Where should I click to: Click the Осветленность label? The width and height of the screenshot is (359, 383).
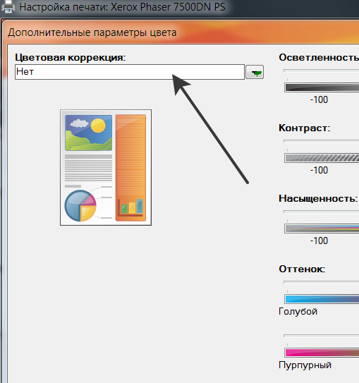coord(319,58)
